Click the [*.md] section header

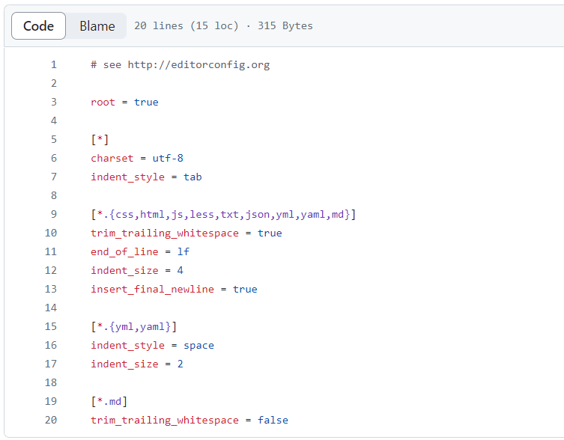coord(109,402)
